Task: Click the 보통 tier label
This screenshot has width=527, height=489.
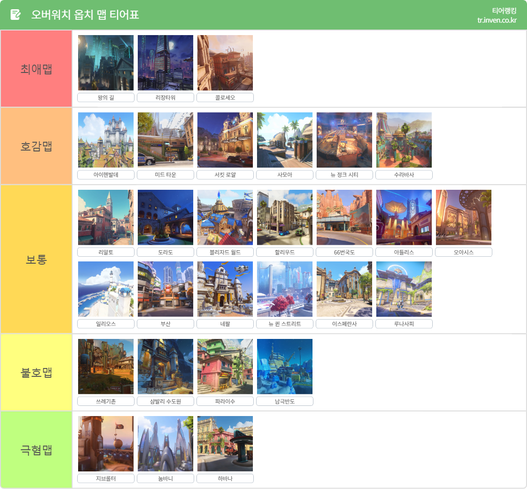Action: coord(37,259)
